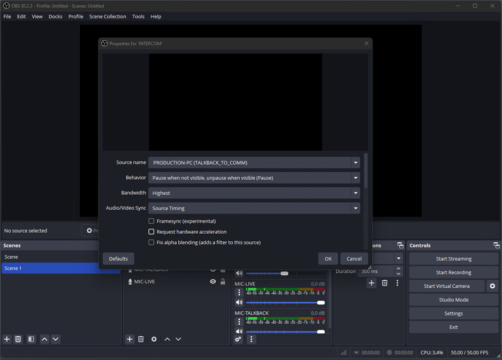Click the Defaults button

[x=118, y=258]
